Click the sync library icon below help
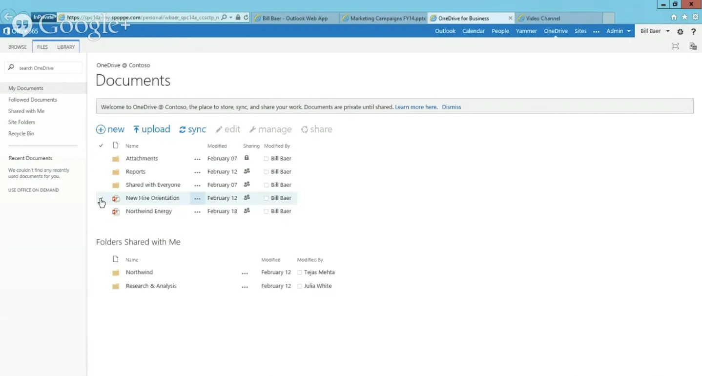Image resolution: width=702 pixels, height=376 pixels. point(693,46)
